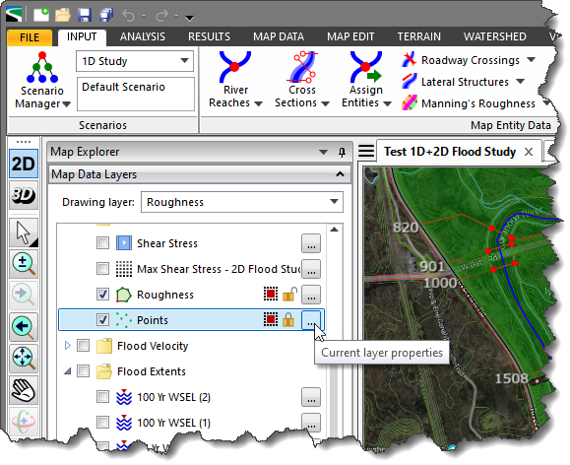Switch to the 2D view
This screenshot has width=570, height=465.
point(24,165)
